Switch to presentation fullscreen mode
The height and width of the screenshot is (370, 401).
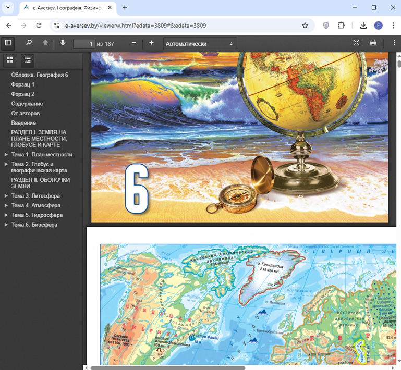click(x=356, y=43)
